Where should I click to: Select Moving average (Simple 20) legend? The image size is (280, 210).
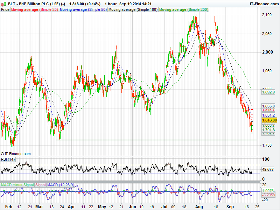pyautogui.click(x=34, y=9)
